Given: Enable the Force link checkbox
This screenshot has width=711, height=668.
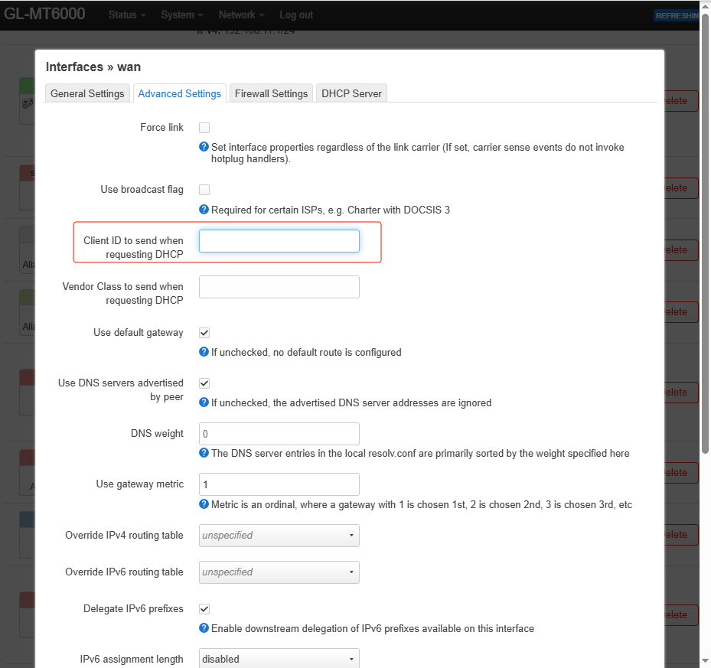Looking at the screenshot, I should (x=204, y=128).
